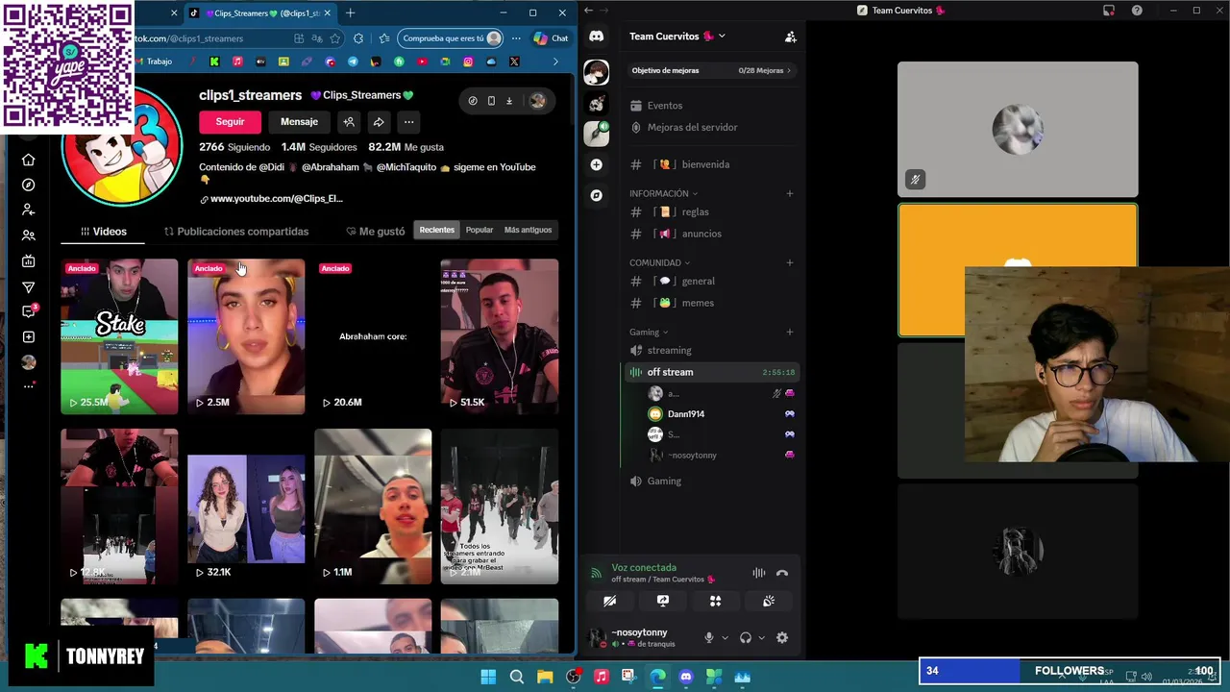Show more bookmarks chevron in Edge
This screenshot has width=1230, height=692.
(x=555, y=62)
